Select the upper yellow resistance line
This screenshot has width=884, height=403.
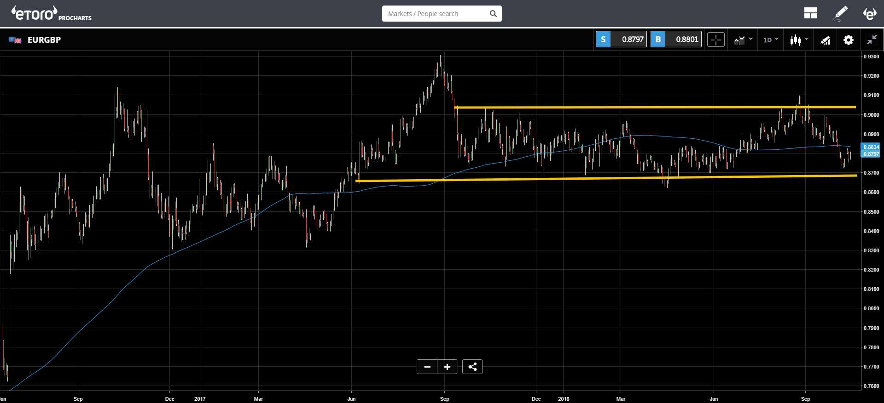(655, 107)
